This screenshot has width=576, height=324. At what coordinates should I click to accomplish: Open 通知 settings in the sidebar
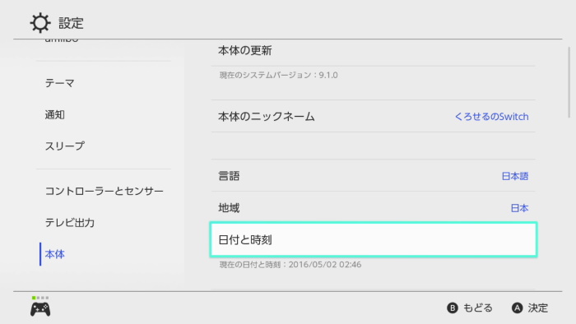[x=55, y=115]
